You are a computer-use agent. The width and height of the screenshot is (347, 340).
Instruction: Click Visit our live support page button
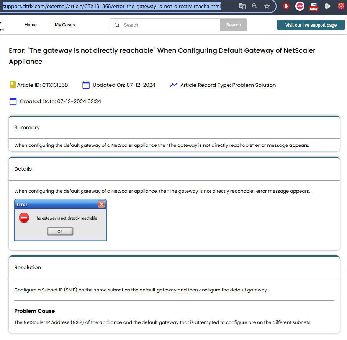[311, 25]
